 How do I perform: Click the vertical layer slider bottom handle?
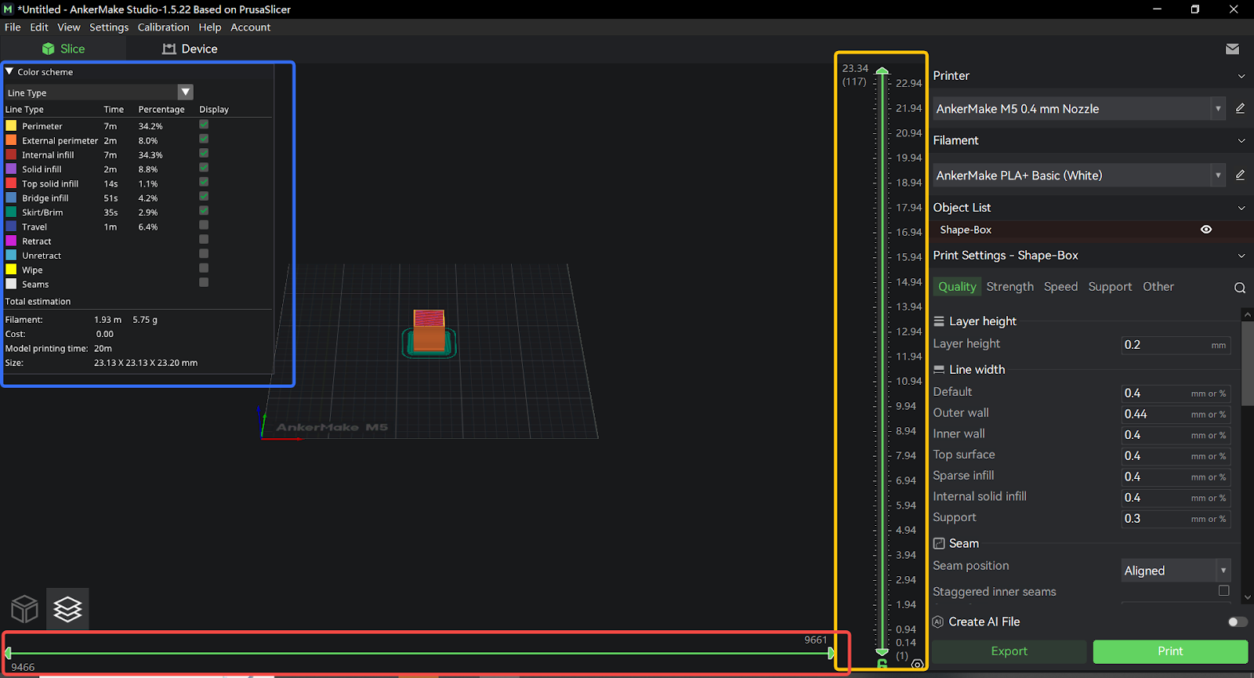[883, 652]
